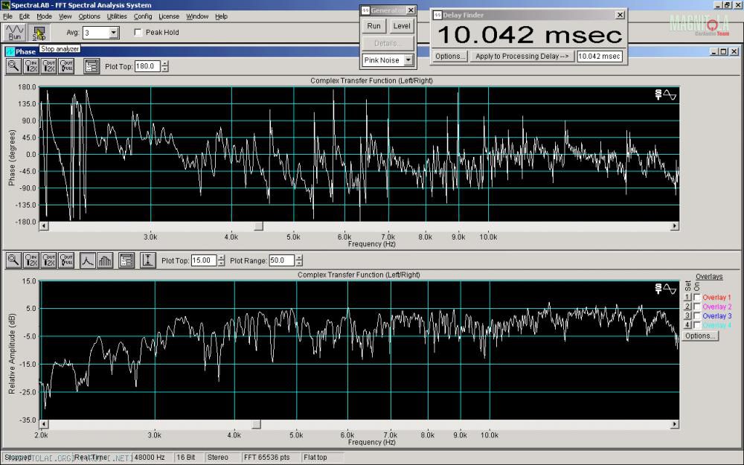Switch amplitude plot to bar graph style

coord(105,260)
